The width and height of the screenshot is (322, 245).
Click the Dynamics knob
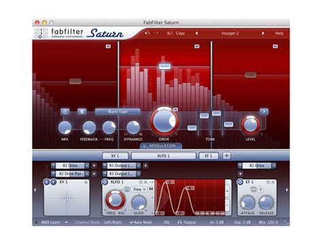tap(133, 128)
